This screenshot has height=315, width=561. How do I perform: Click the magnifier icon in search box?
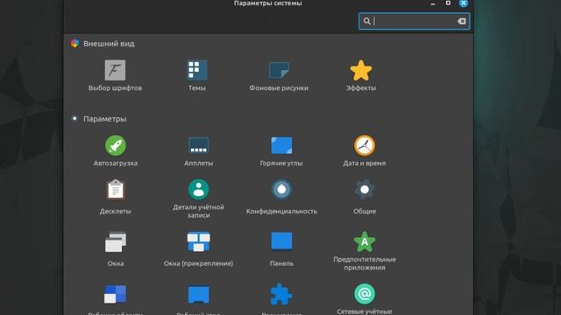[x=366, y=21]
